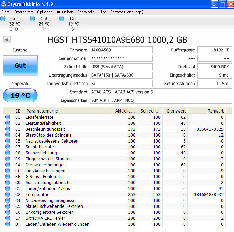Click the Gut health status button
The height and width of the screenshot is (232, 234).
coord(20,65)
